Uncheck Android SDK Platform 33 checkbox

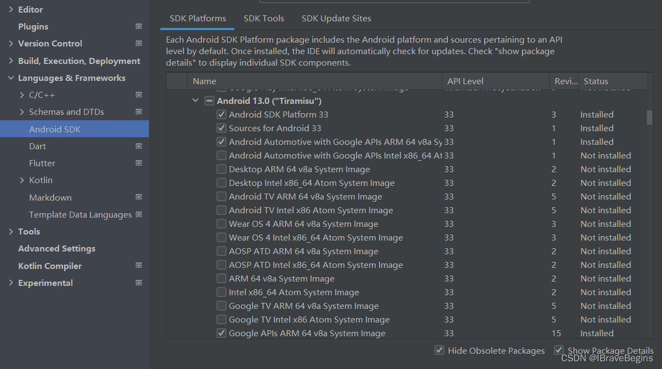[x=221, y=115]
